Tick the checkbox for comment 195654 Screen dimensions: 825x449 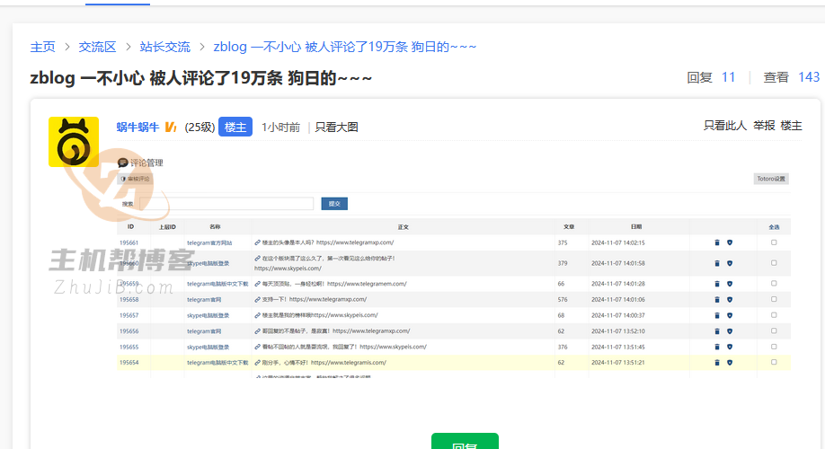coord(774,362)
